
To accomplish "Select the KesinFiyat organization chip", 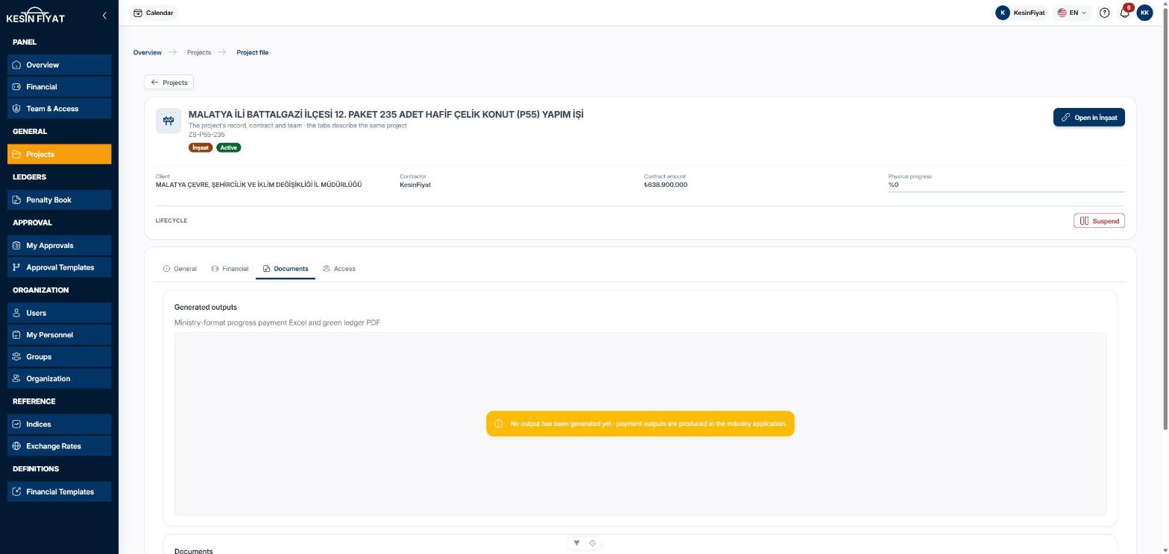I will click(x=1020, y=13).
